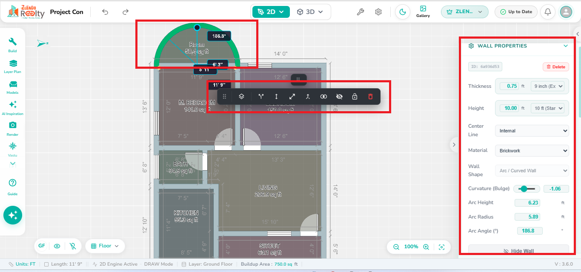Open the Floor dropdown at bottom left
Viewport: 581px width, 272px height.
click(105, 246)
